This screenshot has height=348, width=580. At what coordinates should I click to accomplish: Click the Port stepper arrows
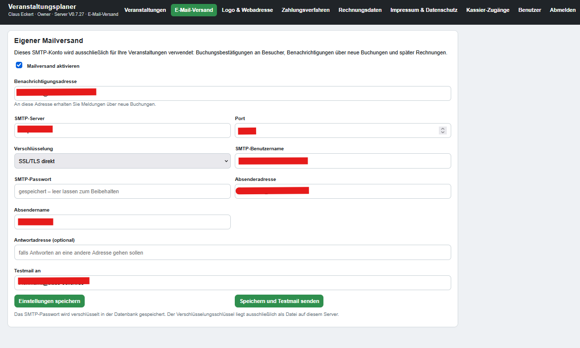point(442,130)
